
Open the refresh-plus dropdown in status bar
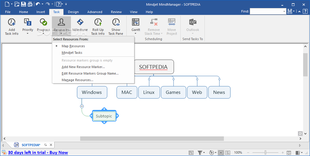point(216,153)
